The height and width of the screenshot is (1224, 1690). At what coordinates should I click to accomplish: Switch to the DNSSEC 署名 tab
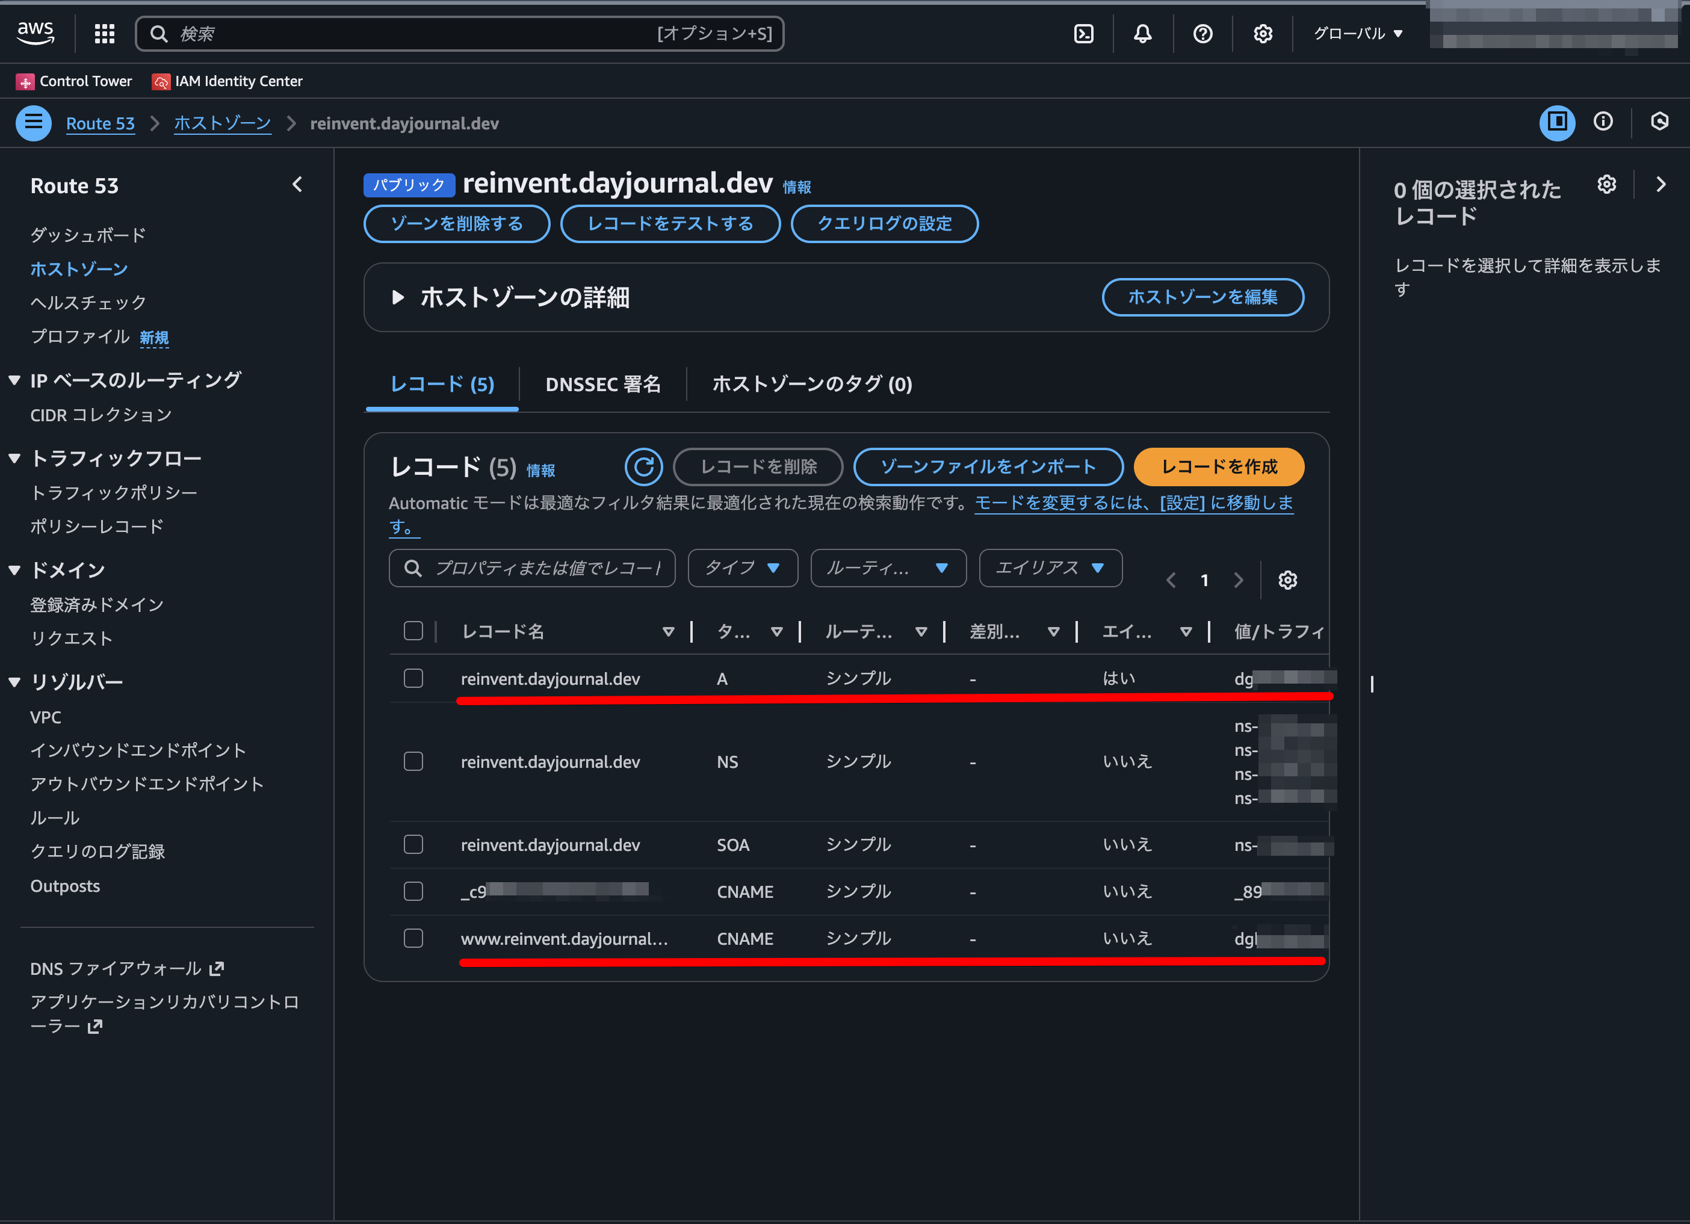click(603, 385)
